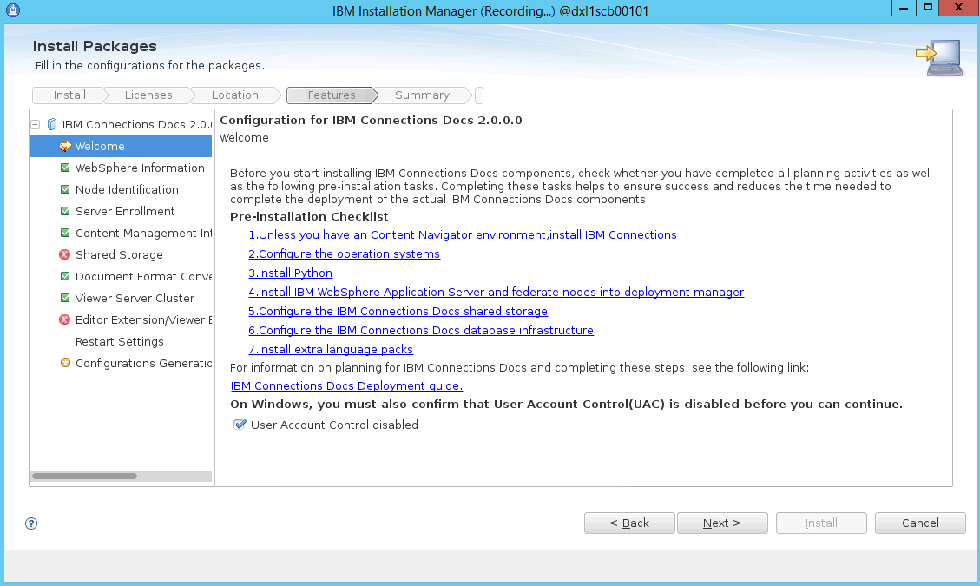The image size is (980, 586).
Task: Switch to the Summary step tab
Action: (x=422, y=95)
